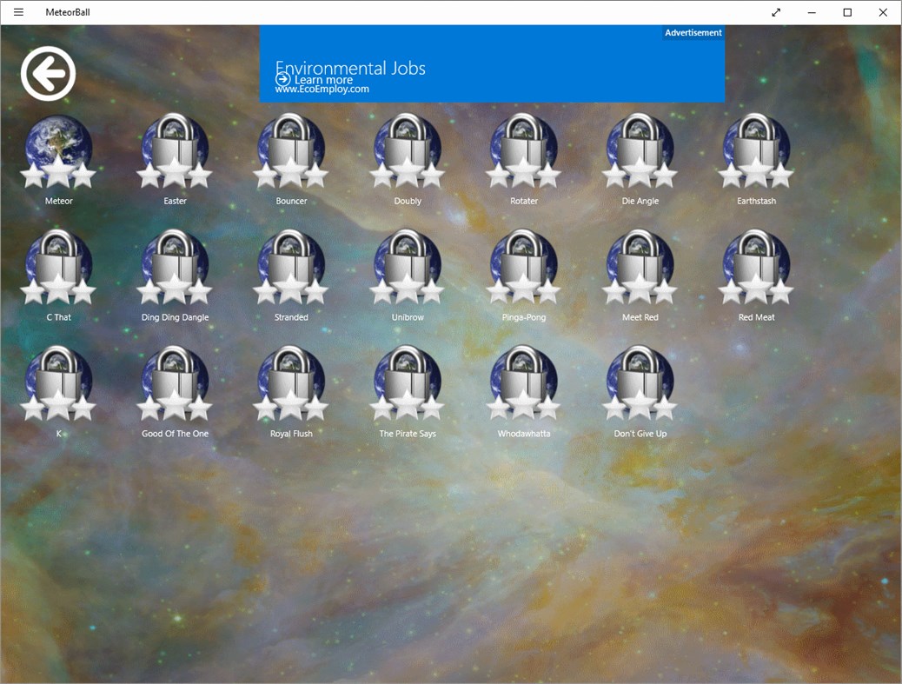Select the locked The Pirate Says icon

(408, 383)
